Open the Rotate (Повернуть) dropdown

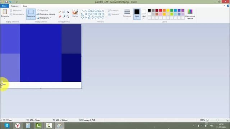pyautogui.click(x=43, y=18)
